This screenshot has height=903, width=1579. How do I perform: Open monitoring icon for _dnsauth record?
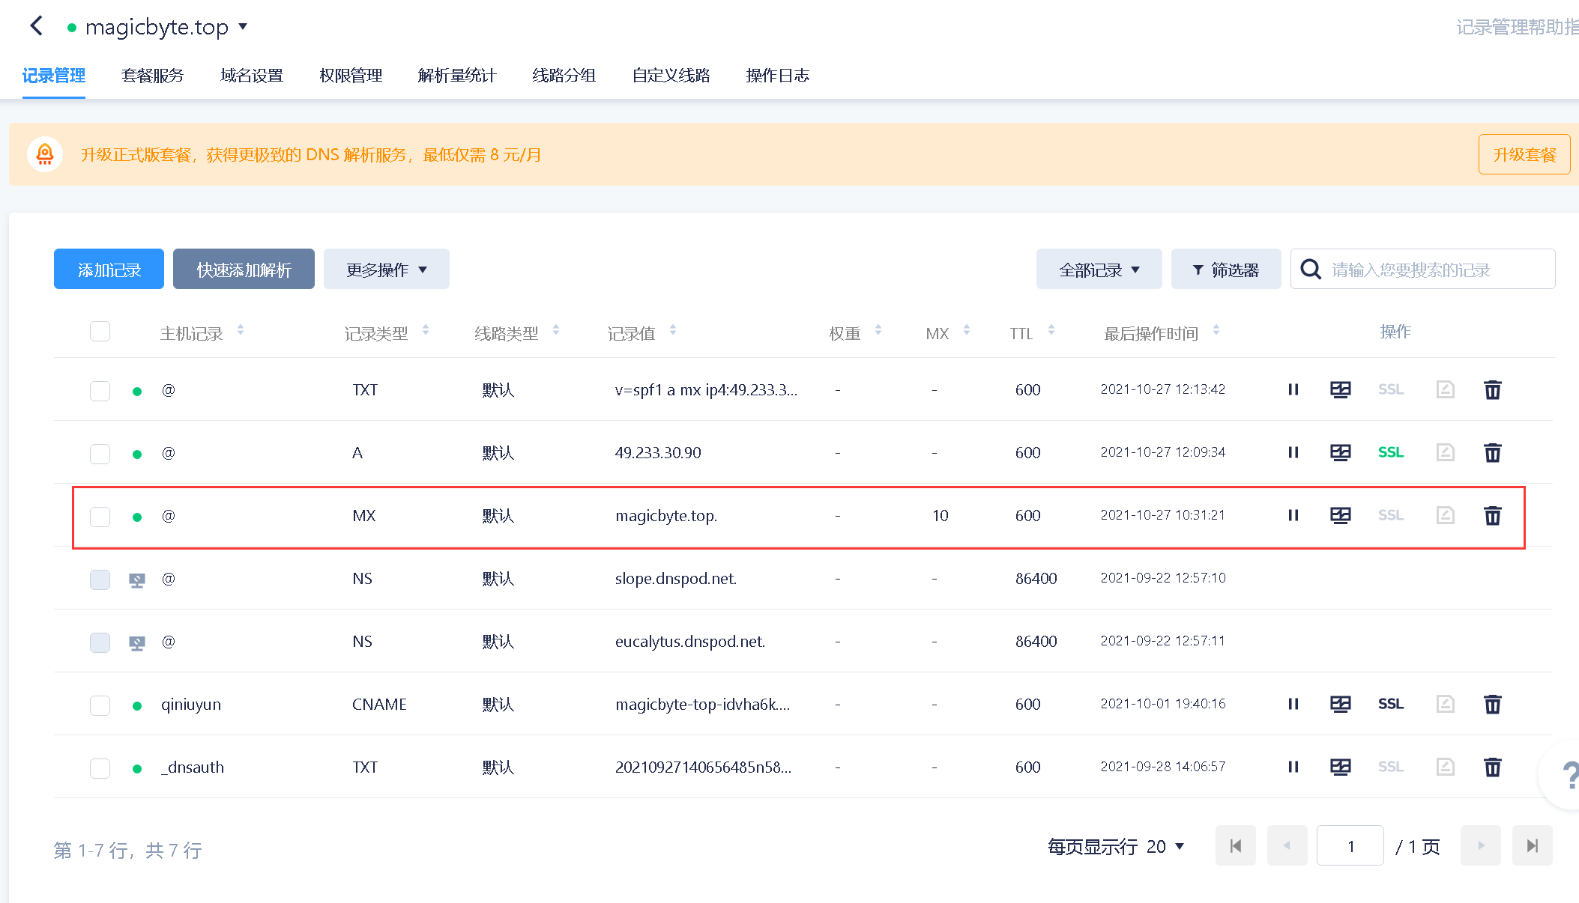pos(1340,767)
